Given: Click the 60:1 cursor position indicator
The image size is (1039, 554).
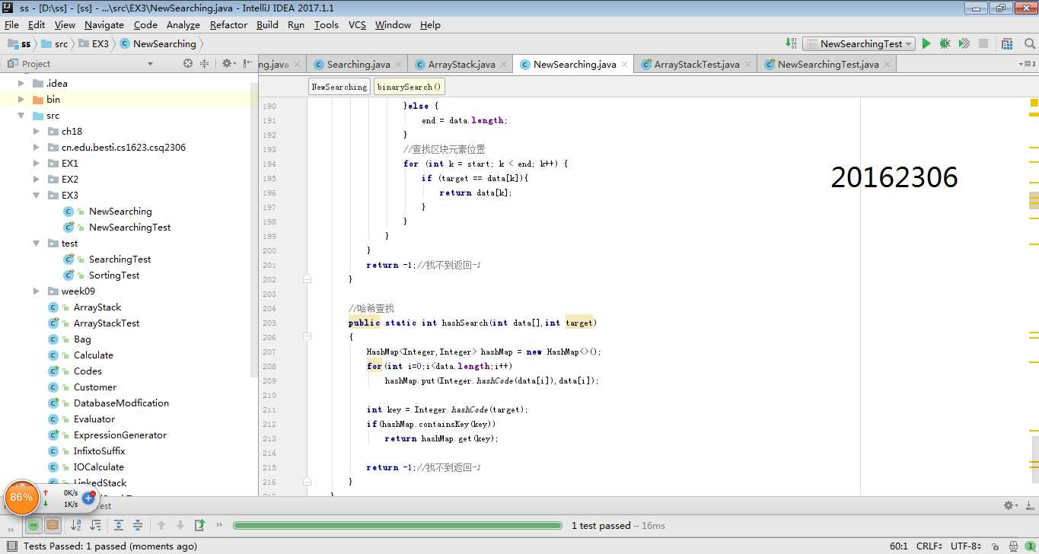Looking at the screenshot, I should [x=898, y=546].
